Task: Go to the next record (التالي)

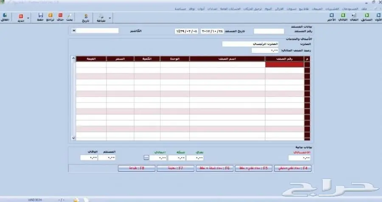Action: click(x=343, y=17)
